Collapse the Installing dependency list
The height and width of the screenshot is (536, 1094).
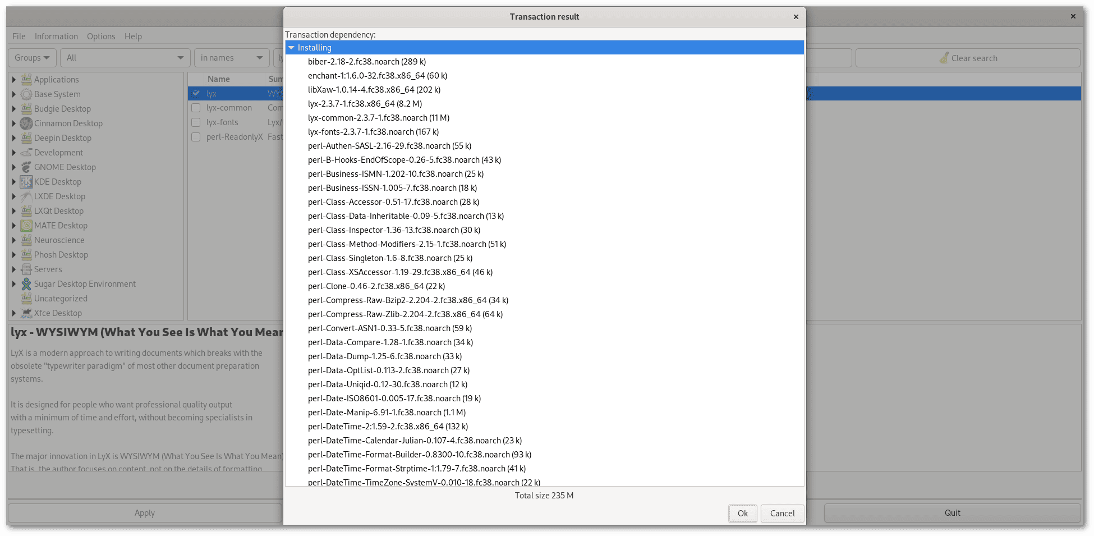[x=291, y=48]
